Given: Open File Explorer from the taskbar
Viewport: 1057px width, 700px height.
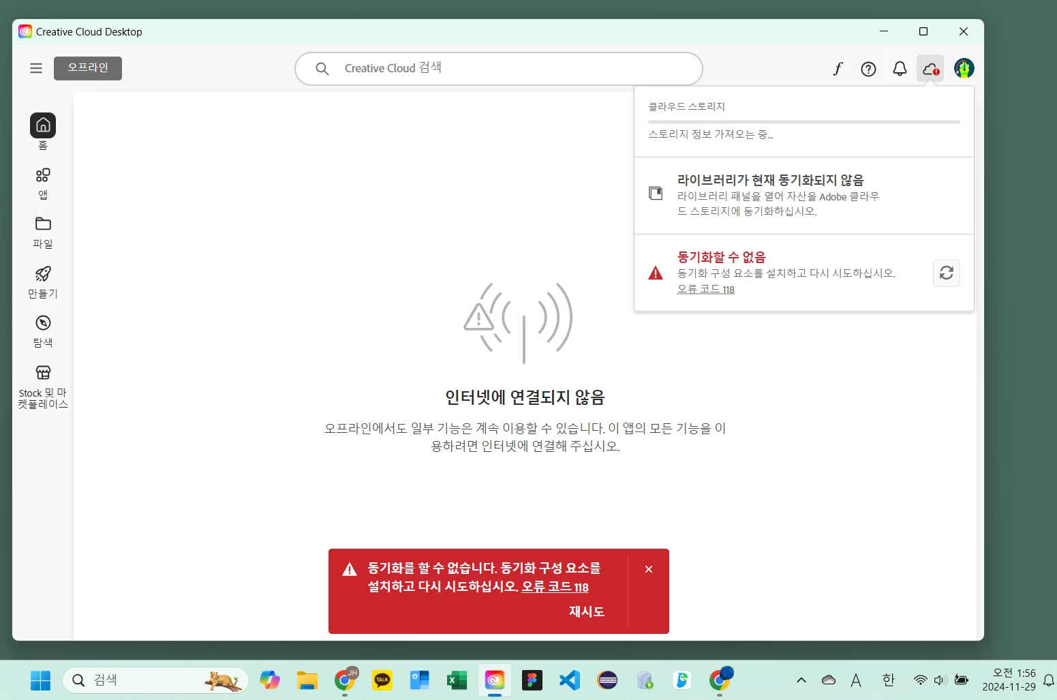Looking at the screenshot, I should 307,680.
